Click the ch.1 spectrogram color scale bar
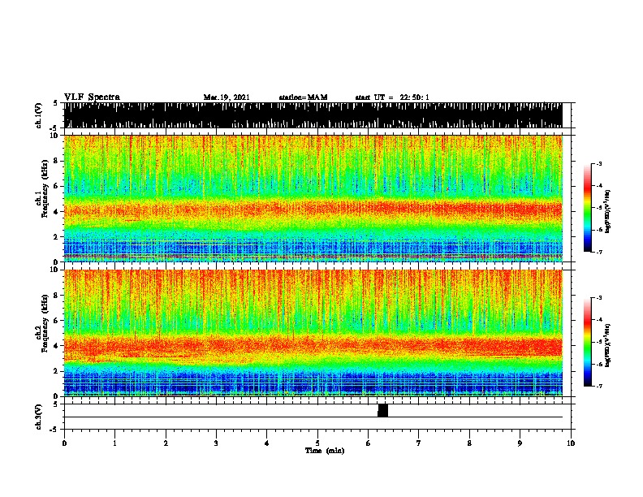643x497 pixels. click(587, 208)
